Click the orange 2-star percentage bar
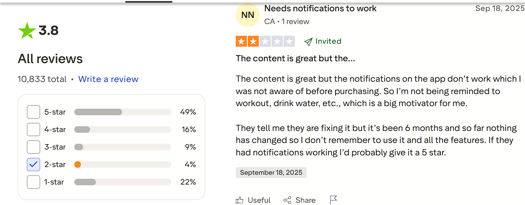The image size is (525, 205). pos(122,165)
